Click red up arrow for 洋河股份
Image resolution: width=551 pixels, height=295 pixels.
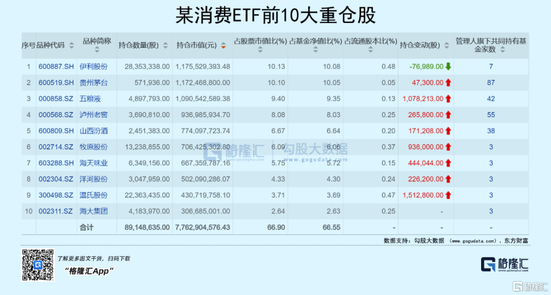448,179
